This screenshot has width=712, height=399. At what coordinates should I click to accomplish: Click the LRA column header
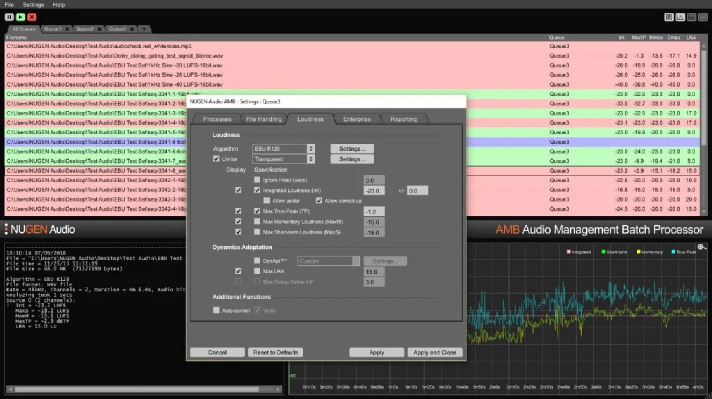pos(691,38)
